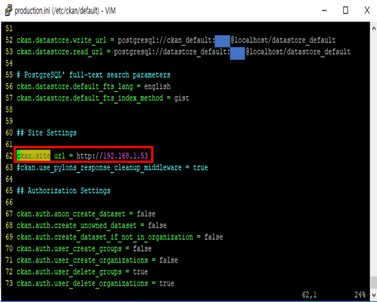The height and width of the screenshot is (302, 377).
Task: Click line number 51
Action: click(9, 29)
